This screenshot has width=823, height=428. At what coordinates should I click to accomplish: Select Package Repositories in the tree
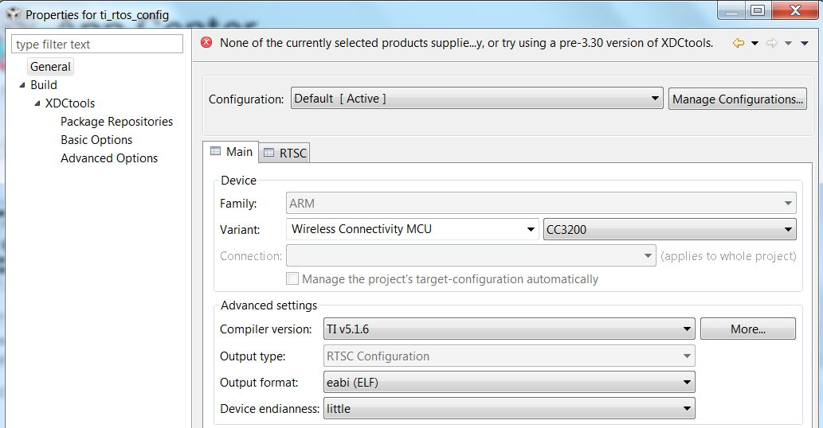pyautogui.click(x=116, y=122)
